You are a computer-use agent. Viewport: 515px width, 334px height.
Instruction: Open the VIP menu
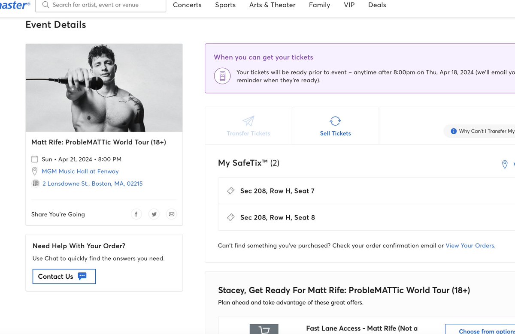click(349, 5)
